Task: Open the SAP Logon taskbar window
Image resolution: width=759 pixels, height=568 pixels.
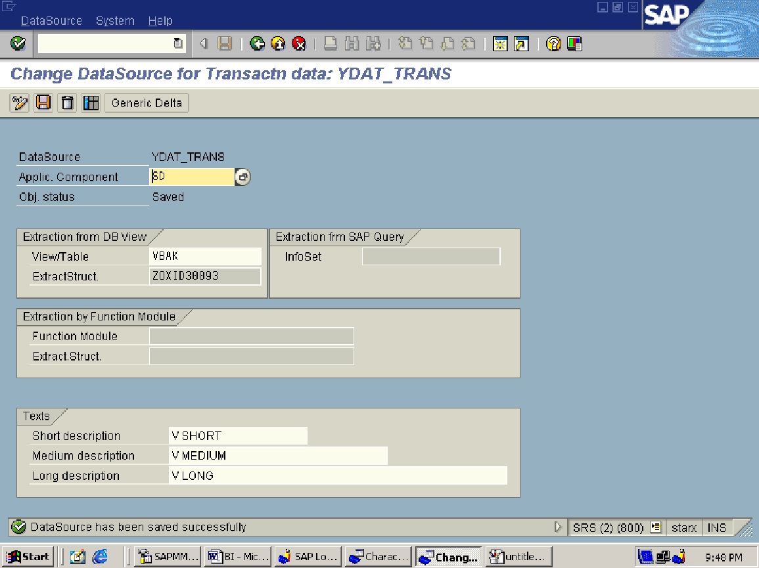Action: [308, 556]
